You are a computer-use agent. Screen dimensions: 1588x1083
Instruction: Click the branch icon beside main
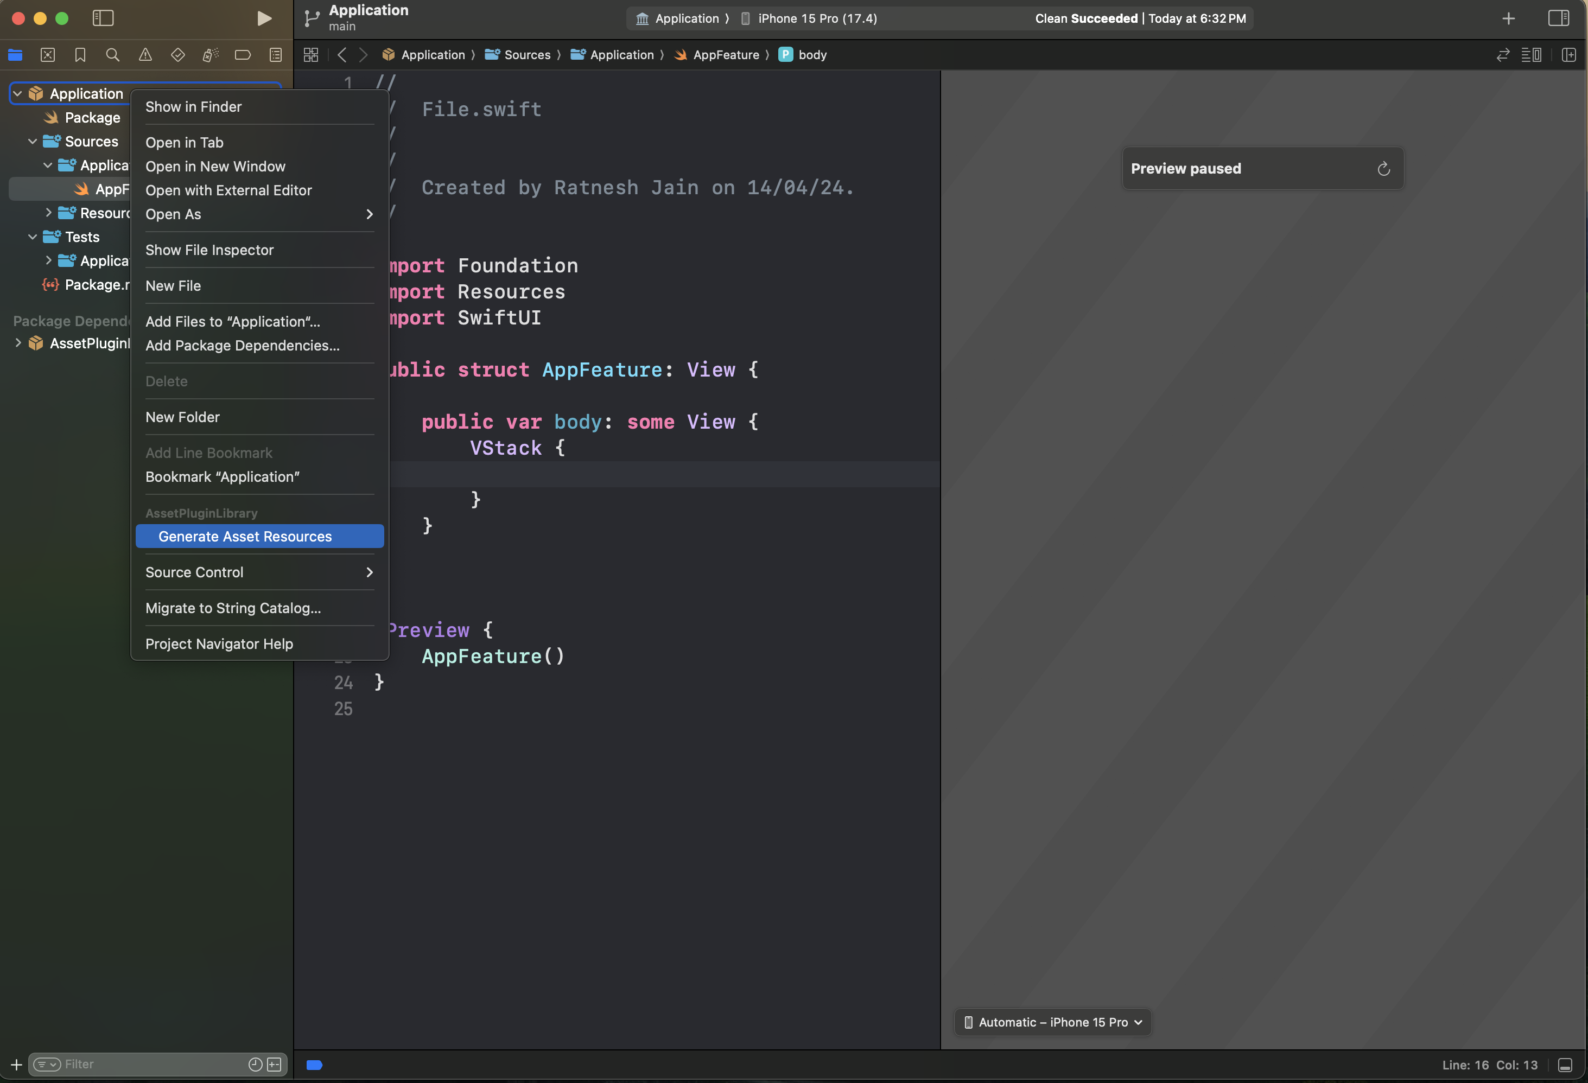tap(311, 18)
